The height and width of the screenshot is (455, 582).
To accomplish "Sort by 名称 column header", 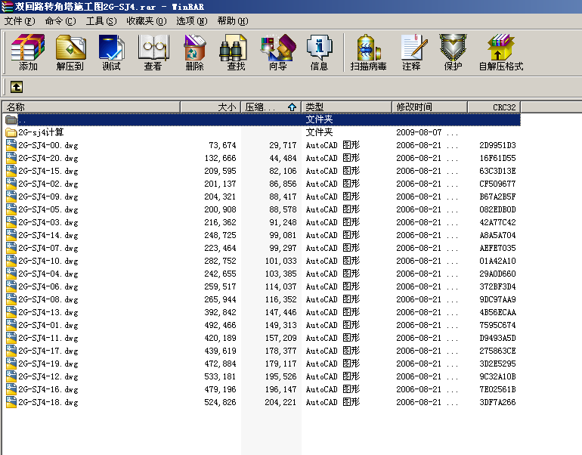I will [x=91, y=107].
